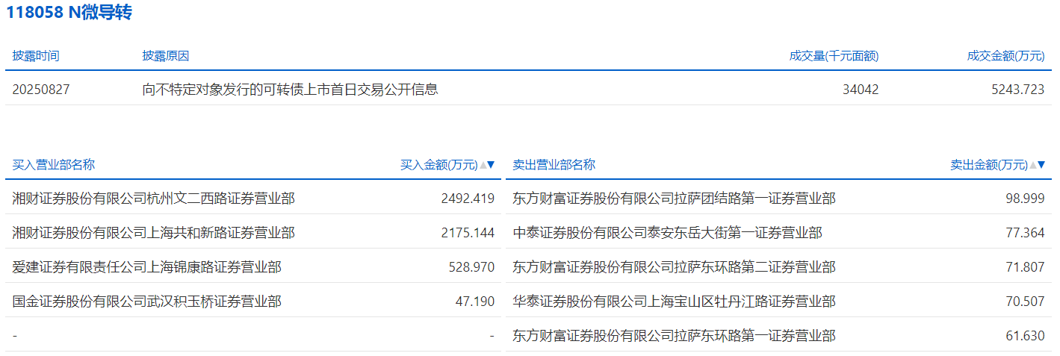
Task: Select buyer 湘财证券杭州文二西路证券营业部
Action: tap(154, 199)
